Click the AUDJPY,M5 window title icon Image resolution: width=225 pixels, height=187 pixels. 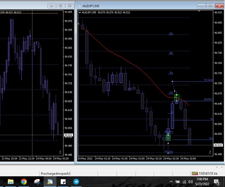click(x=79, y=6)
